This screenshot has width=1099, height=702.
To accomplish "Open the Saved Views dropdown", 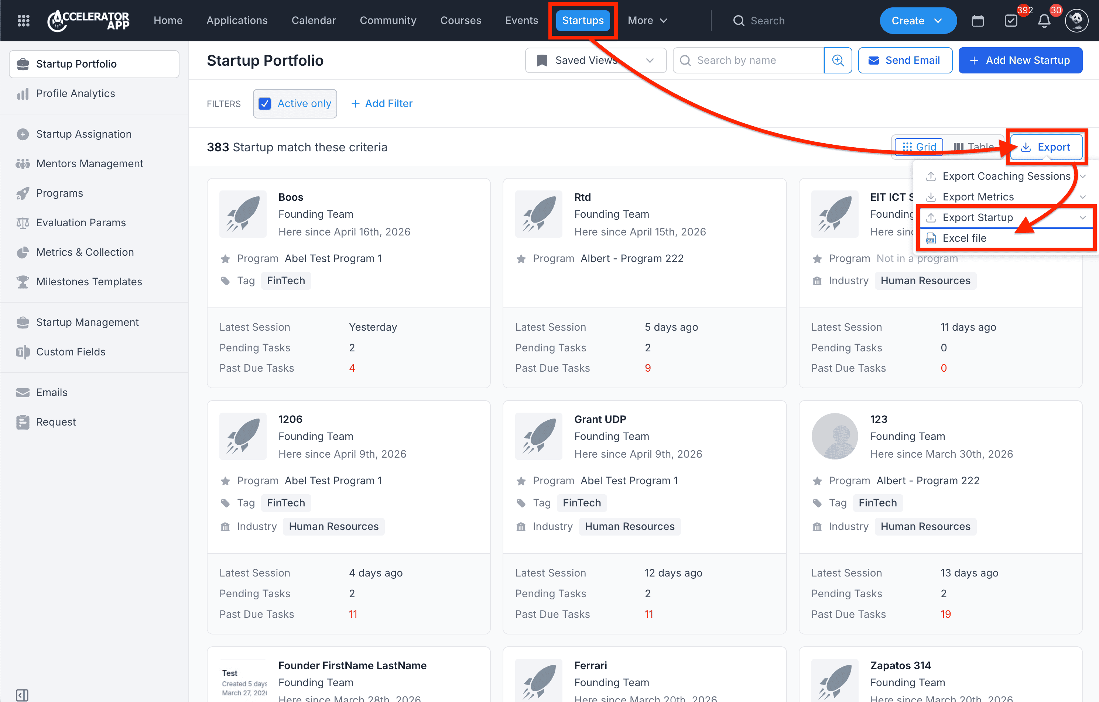I will click(596, 60).
